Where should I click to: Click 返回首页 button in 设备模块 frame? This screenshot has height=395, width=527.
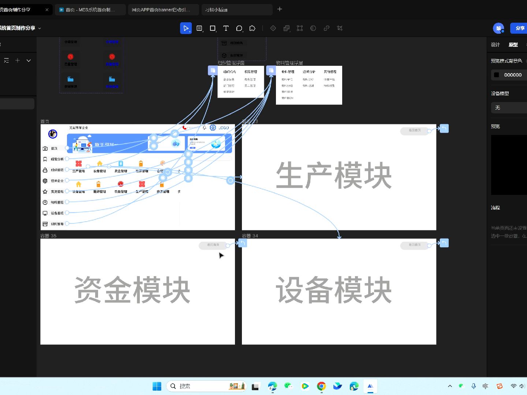[x=414, y=245]
